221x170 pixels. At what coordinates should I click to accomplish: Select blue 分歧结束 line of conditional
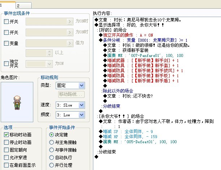click(111, 106)
